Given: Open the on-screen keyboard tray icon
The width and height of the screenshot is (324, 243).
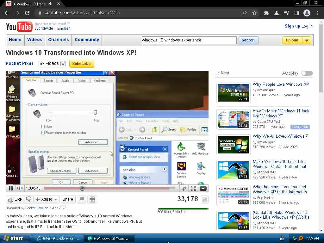Looking at the screenshot, I should [x=282, y=239].
